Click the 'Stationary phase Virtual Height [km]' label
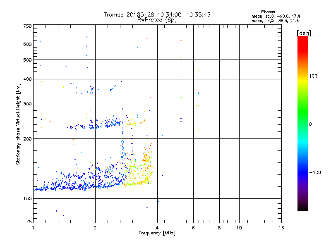This screenshot has width=331, height=248. click(x=18, y=124)
